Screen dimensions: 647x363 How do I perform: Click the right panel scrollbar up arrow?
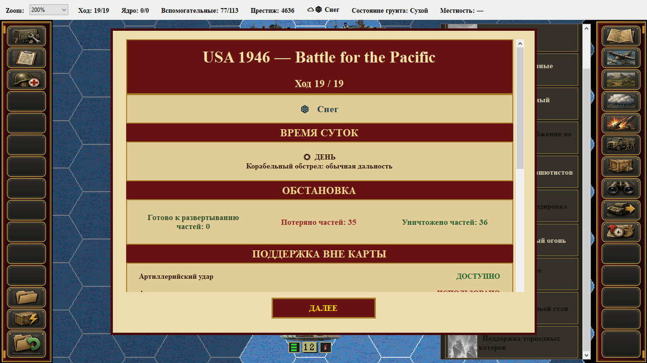[x=586, y=28]
